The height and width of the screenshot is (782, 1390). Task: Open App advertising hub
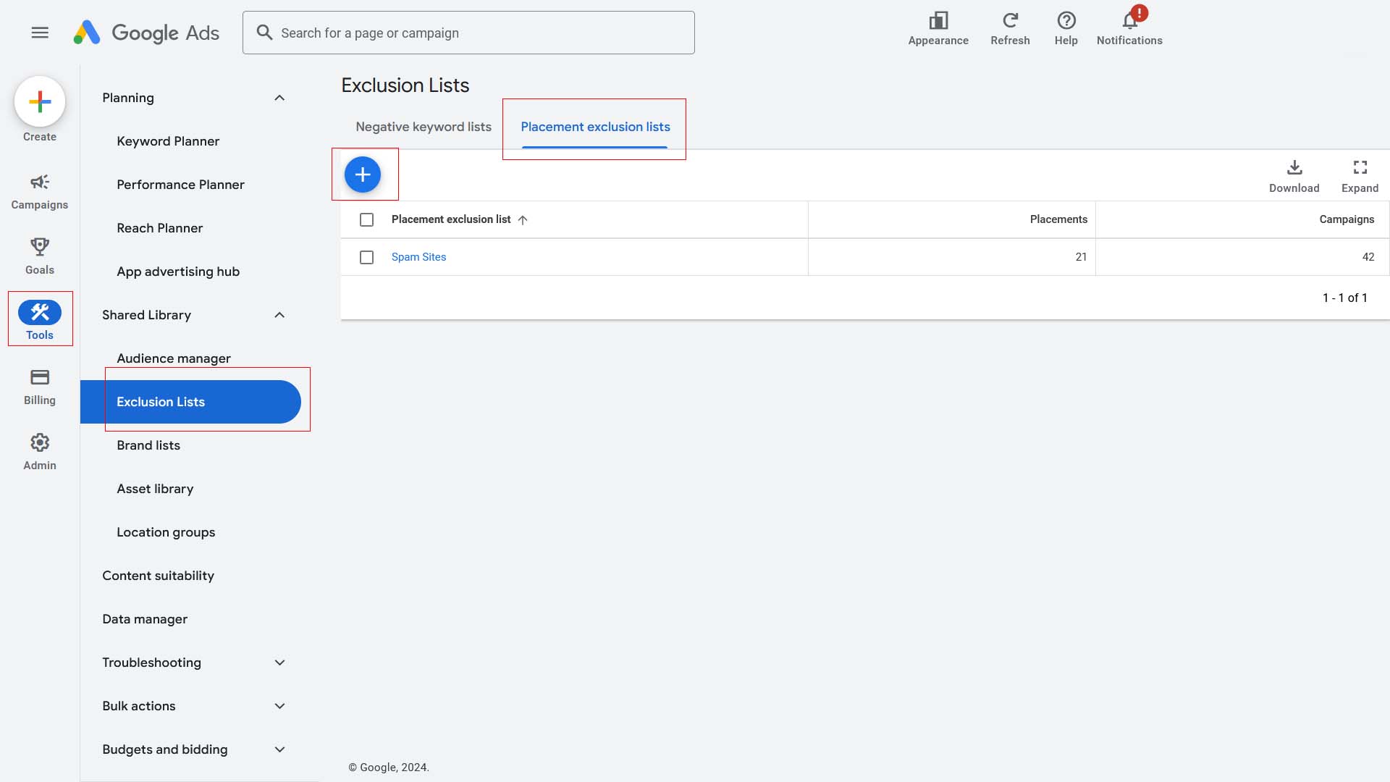(178, 272)
